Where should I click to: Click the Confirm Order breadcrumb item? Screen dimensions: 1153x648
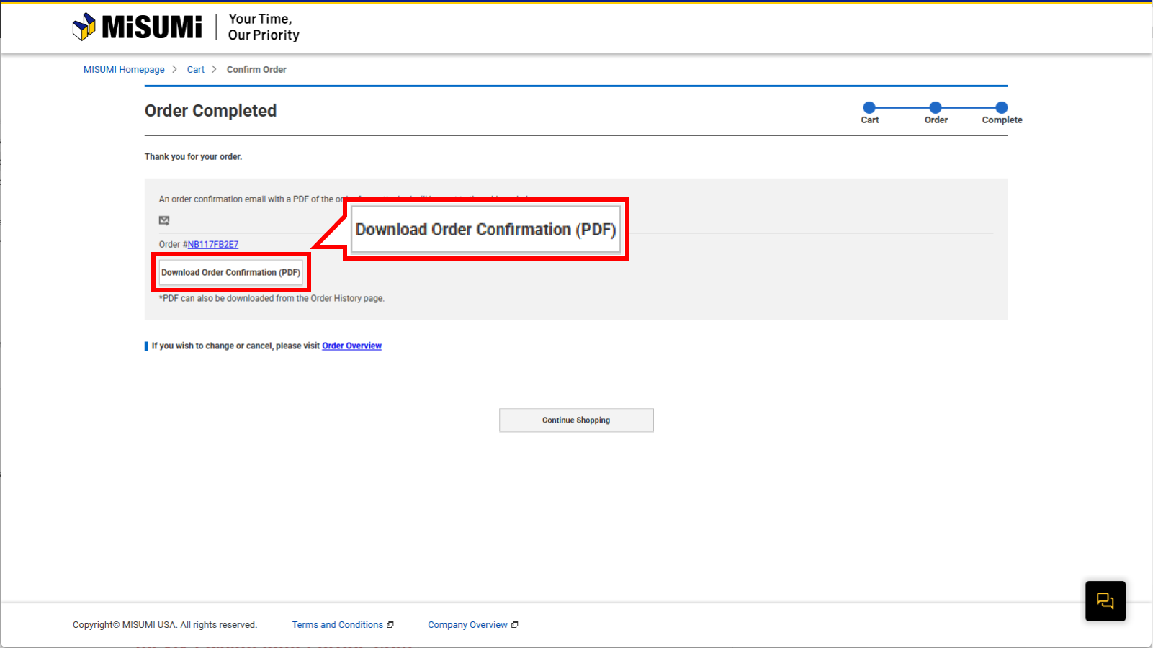[x=256, y=70]
